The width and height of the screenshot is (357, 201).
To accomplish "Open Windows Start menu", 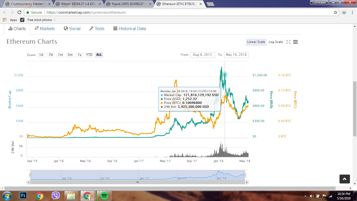I will click(x=7, y=196).
